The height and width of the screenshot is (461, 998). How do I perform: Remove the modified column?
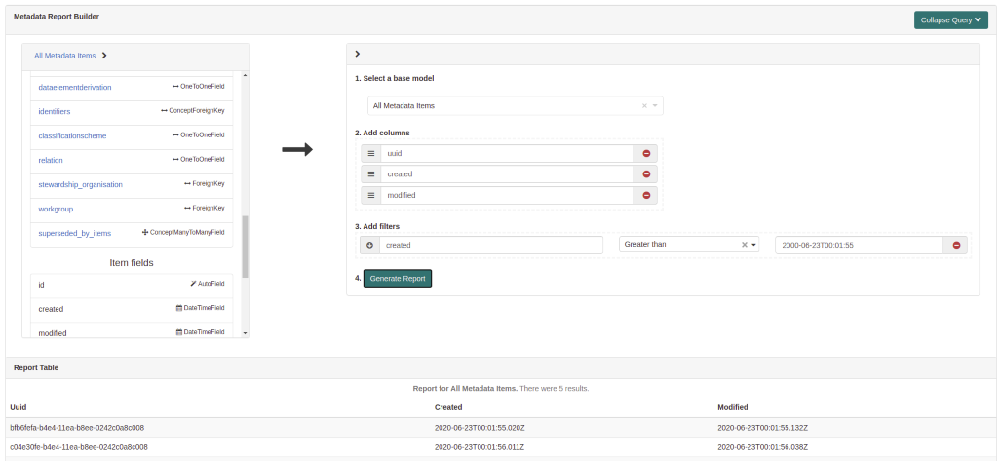[646, 196]
